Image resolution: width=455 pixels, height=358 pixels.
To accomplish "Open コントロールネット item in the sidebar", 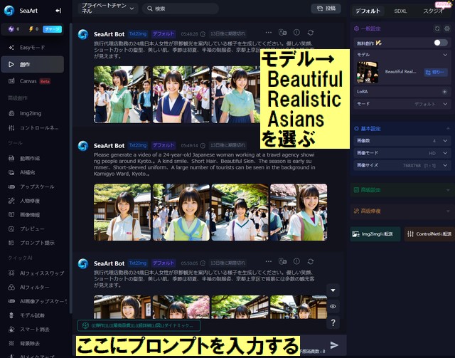I will click(x=32, y=127).
